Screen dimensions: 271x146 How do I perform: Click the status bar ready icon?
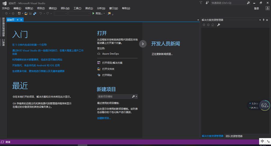pos(2,142)
